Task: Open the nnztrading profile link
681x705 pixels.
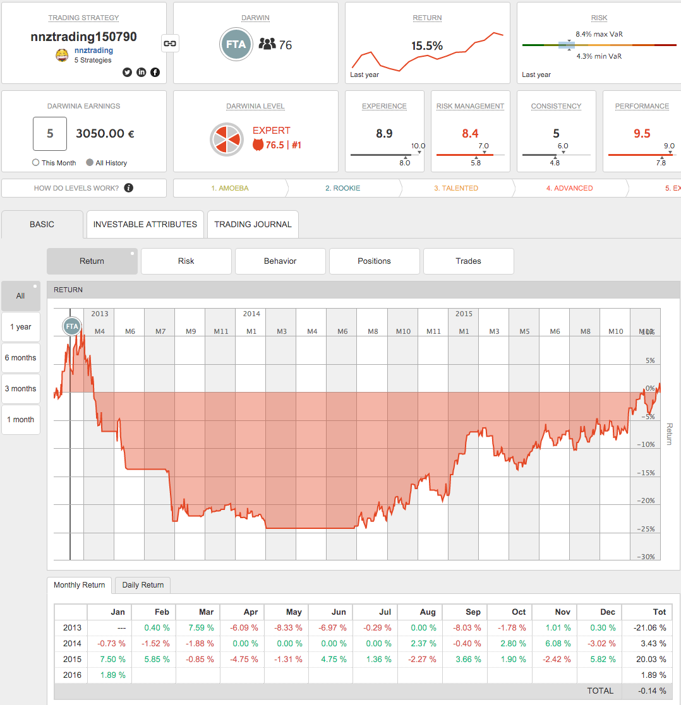Action: pos(93,50)
